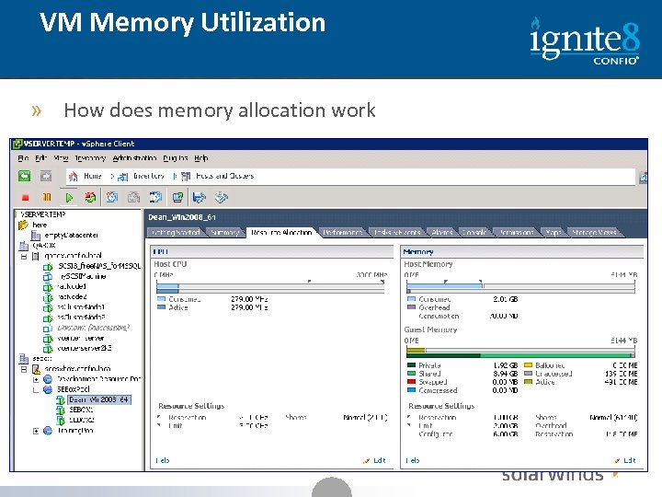662x497 pixels.
Task: Open the arrow dropdown after Inventory
Action: [x=175, y=176]
